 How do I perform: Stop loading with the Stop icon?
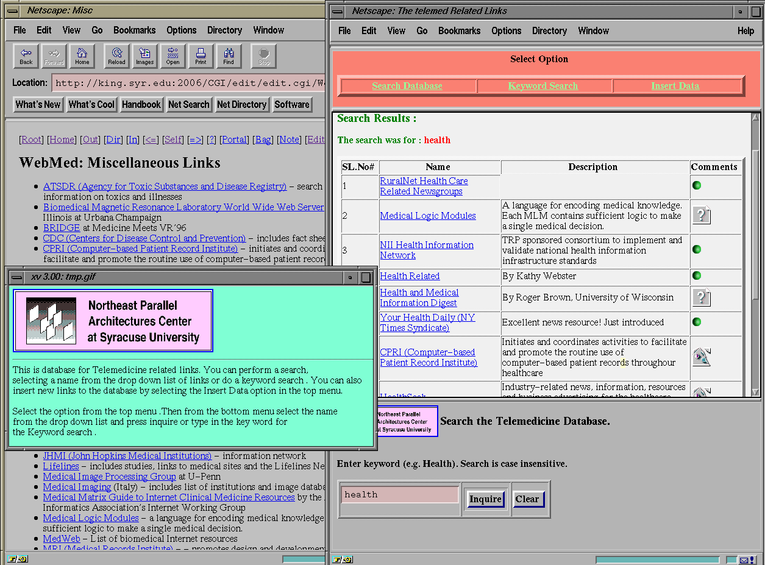coord(264,56)
